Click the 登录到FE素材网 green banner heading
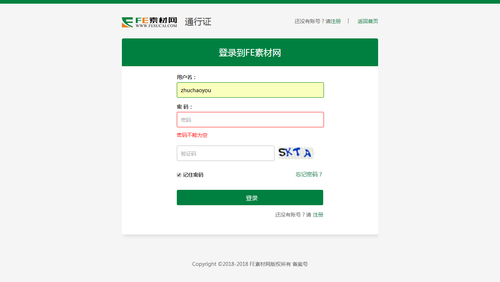Screen dimensions: 500x282 [250, 53]
